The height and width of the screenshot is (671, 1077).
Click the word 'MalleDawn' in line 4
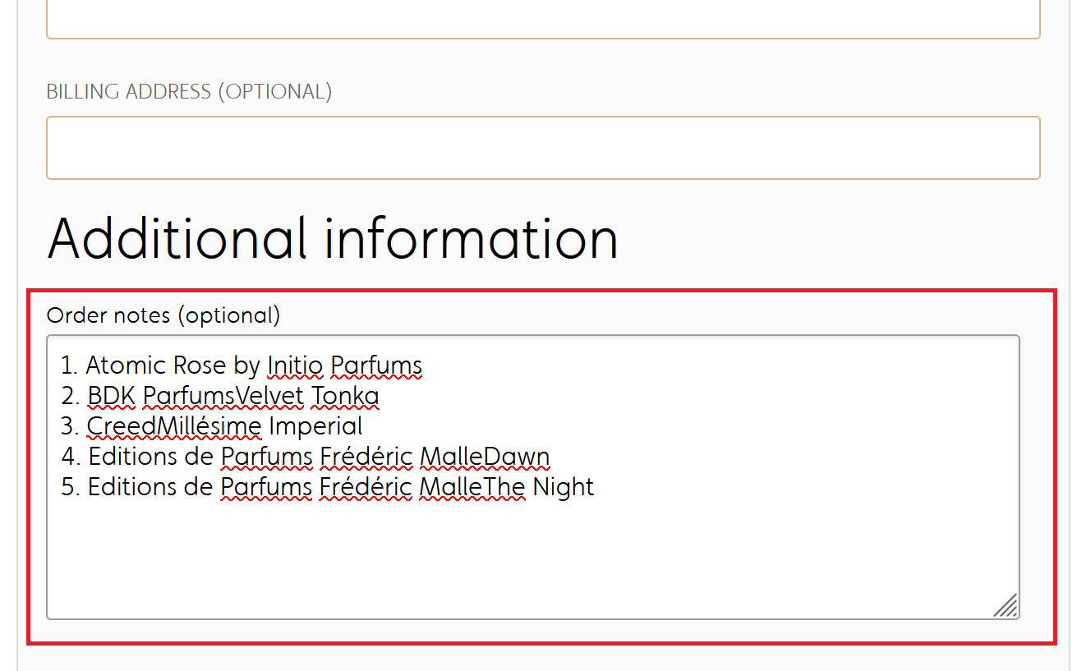(x=484, y=457)
